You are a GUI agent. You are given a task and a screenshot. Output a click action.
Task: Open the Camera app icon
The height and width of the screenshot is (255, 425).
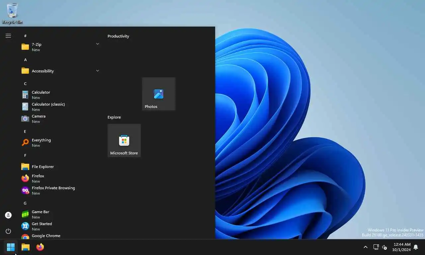(25, 119)
